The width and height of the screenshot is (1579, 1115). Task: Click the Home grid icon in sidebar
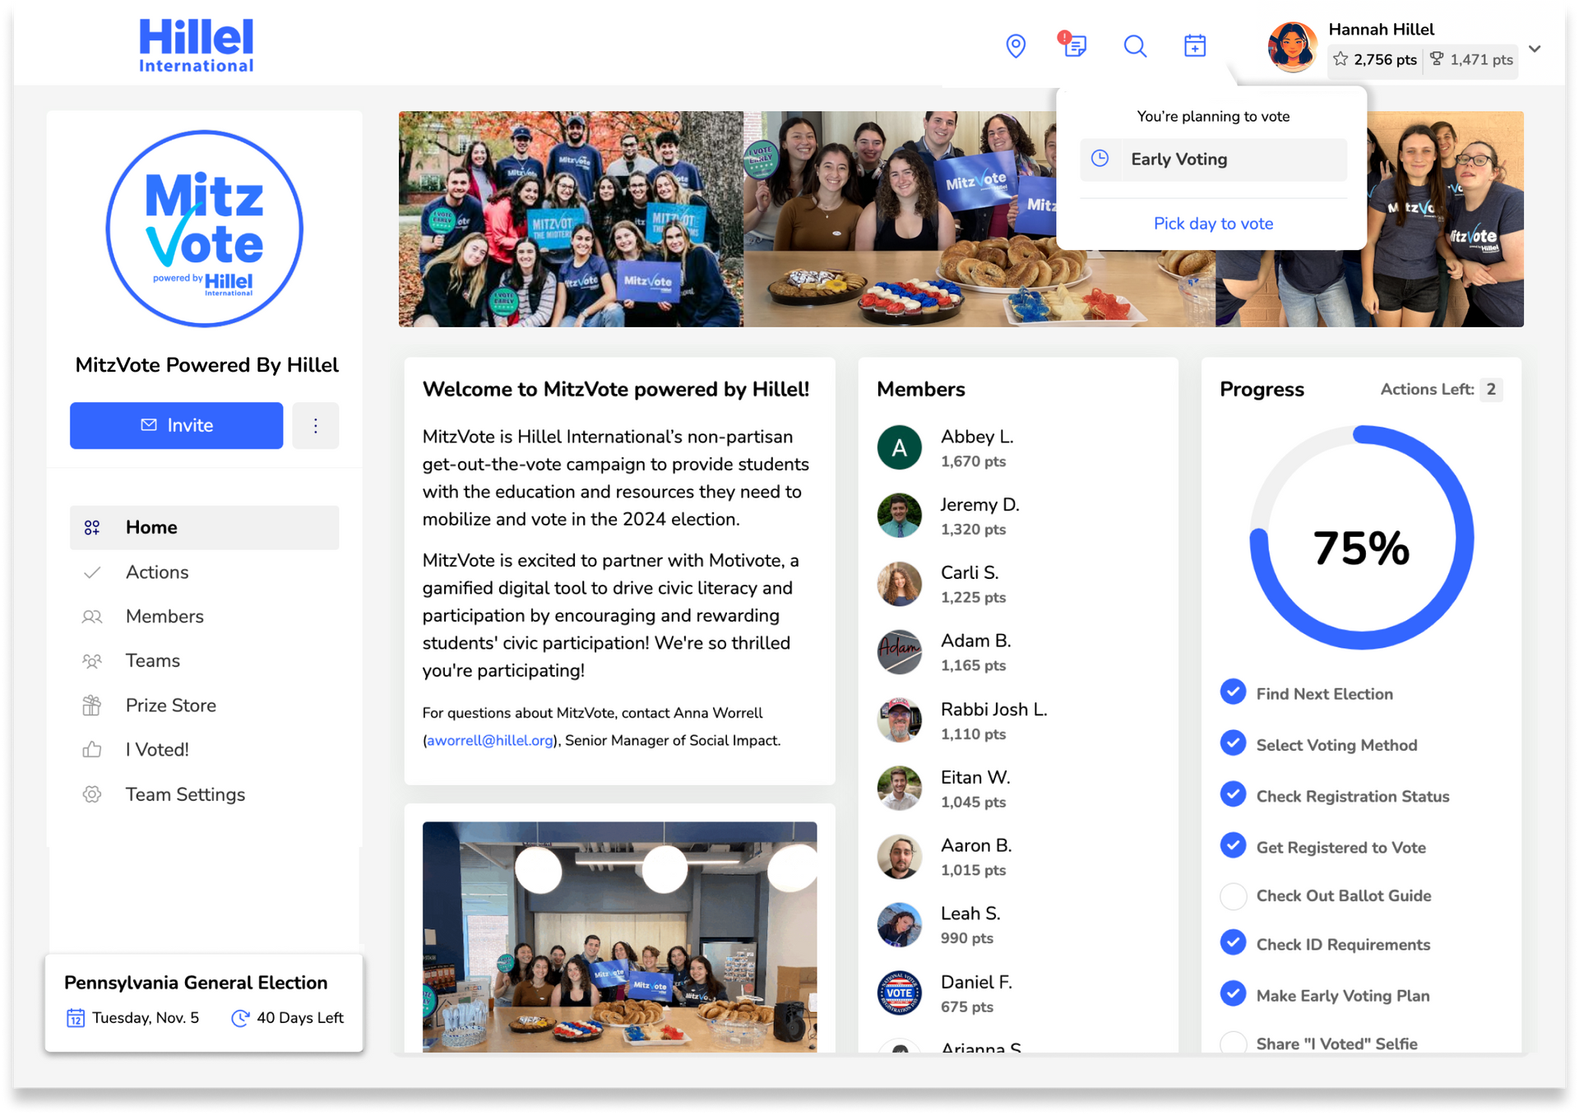pyautogui.click(x=92, y=528)
